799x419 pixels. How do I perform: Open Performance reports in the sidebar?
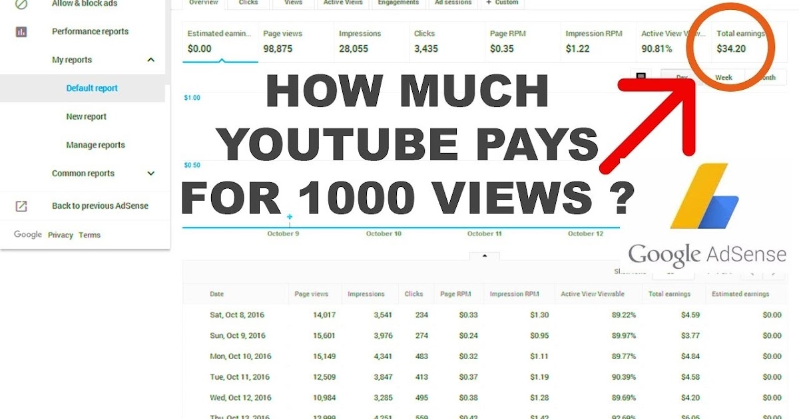tap(90, 31)
